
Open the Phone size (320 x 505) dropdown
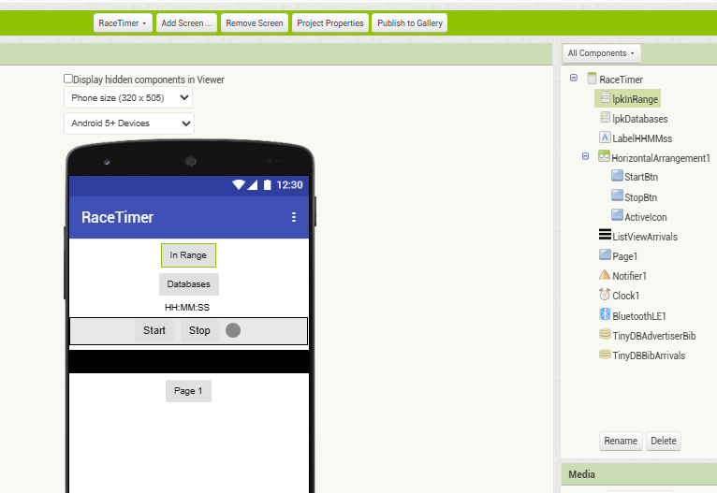tap(128, 98)
